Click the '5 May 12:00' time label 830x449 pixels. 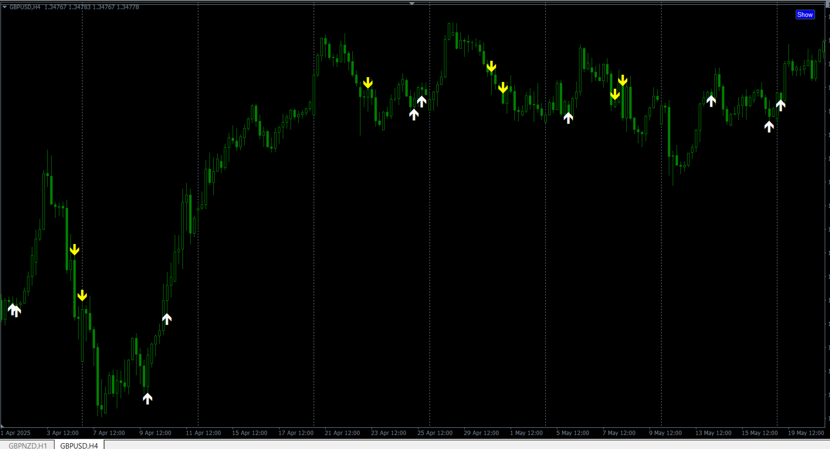pyautogui.click(x=573, y=433)
